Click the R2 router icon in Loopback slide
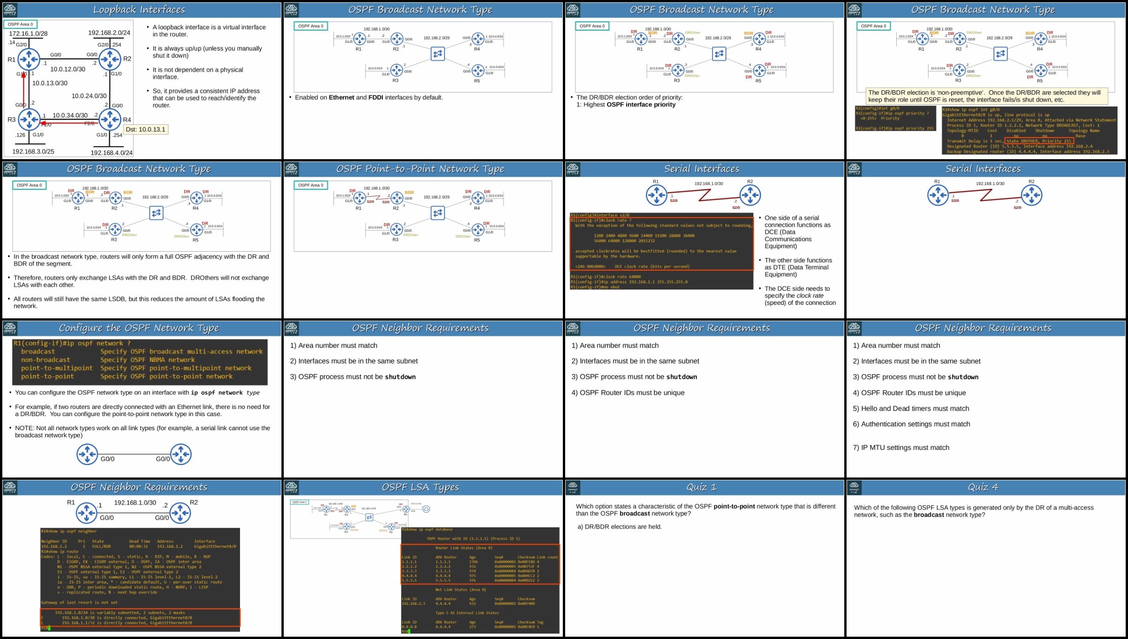The width and height of the screenshot is (1128, 639). tap(110, 59)
